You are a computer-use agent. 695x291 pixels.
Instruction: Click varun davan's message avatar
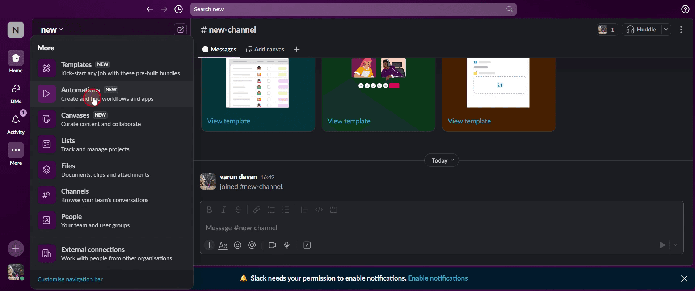(208, 182)
